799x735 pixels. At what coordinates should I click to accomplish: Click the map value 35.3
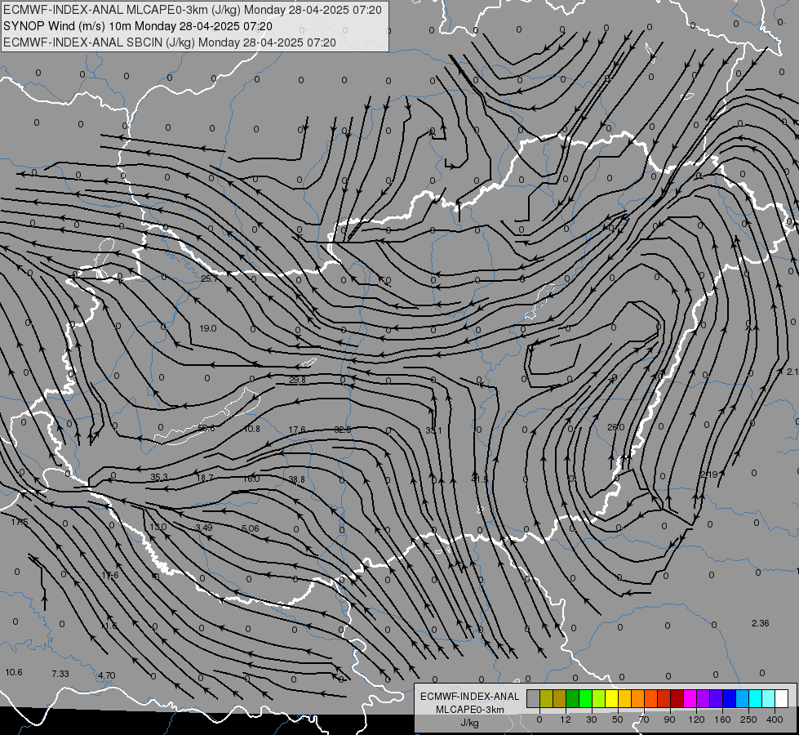[x=159, y=478]
